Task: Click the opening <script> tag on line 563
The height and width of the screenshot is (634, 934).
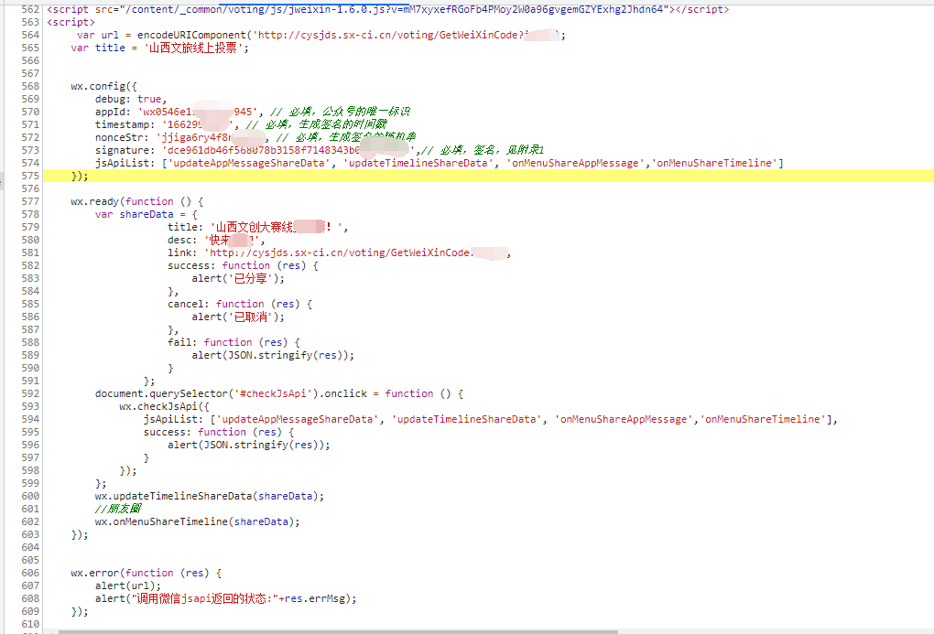Action: [x=71, y=23]
